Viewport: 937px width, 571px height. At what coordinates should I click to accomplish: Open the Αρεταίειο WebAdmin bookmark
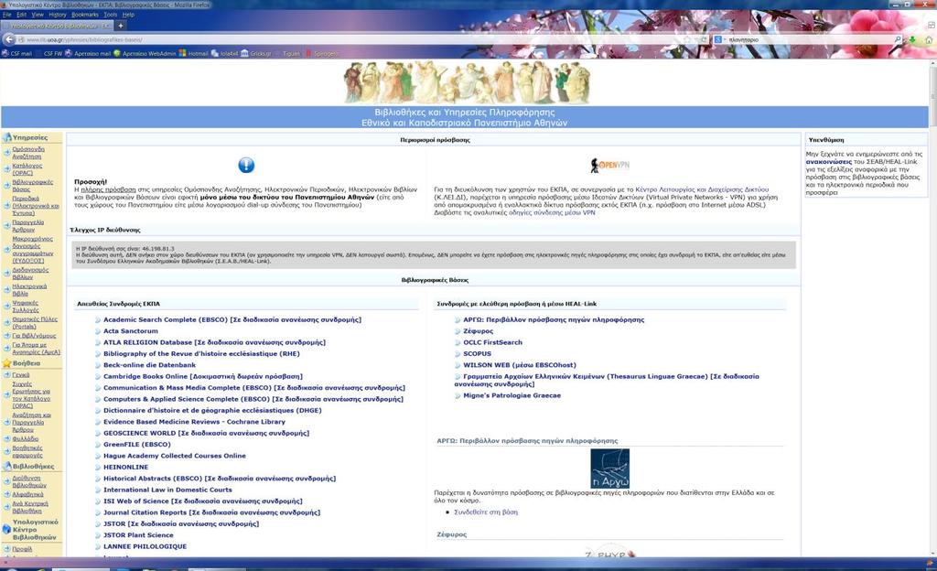pyautogui.click(x=145, y=54)
